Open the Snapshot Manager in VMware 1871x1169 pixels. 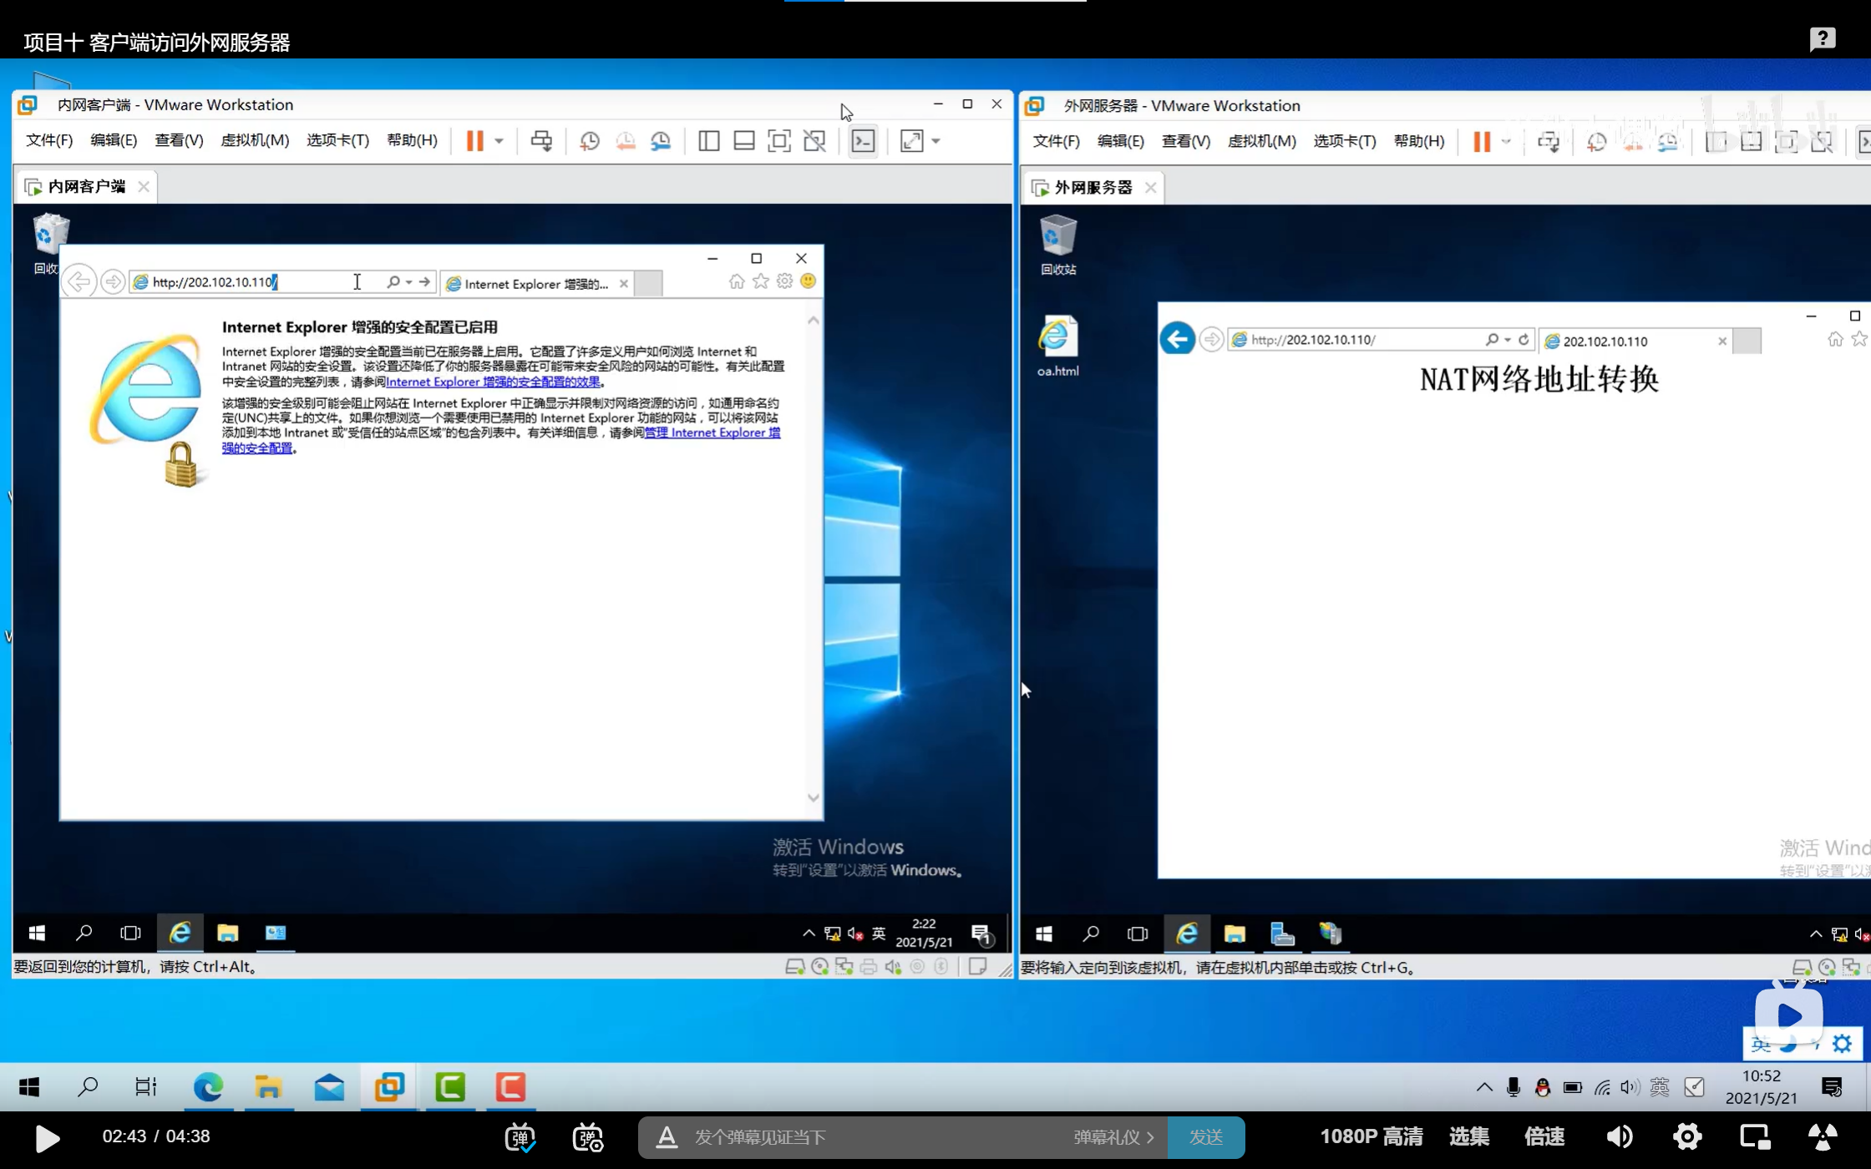(661, 140)
